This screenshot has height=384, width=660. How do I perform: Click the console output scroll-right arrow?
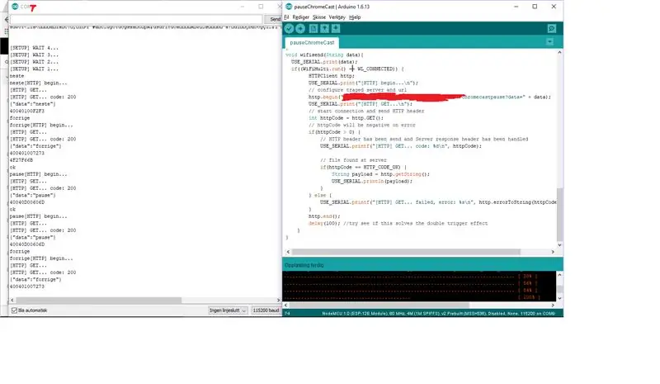click(x=553, y=305)
